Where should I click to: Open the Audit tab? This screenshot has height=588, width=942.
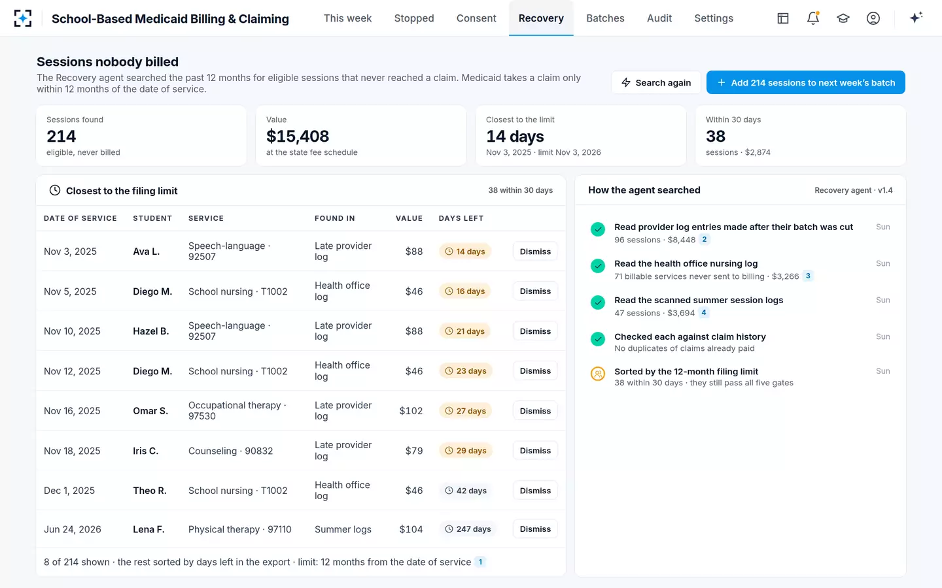tap(659, 18)
